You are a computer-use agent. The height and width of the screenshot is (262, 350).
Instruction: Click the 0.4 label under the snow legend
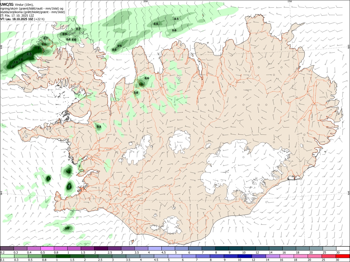(x=29, y=252)
